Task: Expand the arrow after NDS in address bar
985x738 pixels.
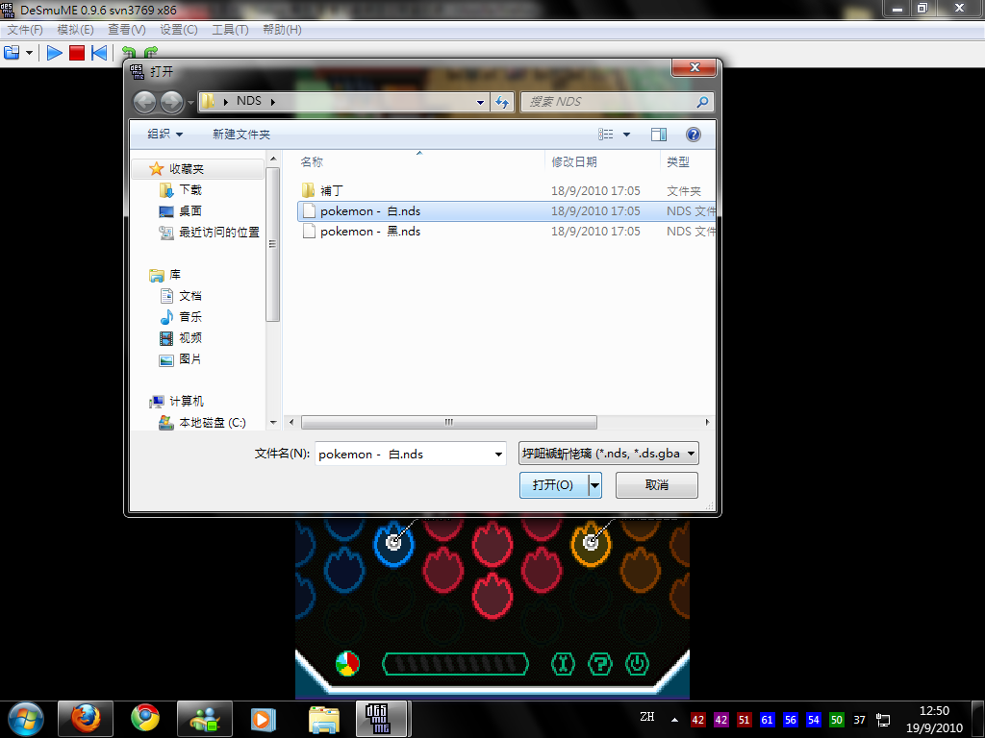Action: point(272,102)
